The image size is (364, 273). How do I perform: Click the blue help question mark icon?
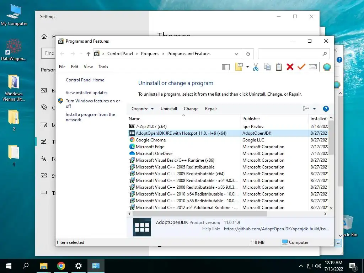[326, 109]
